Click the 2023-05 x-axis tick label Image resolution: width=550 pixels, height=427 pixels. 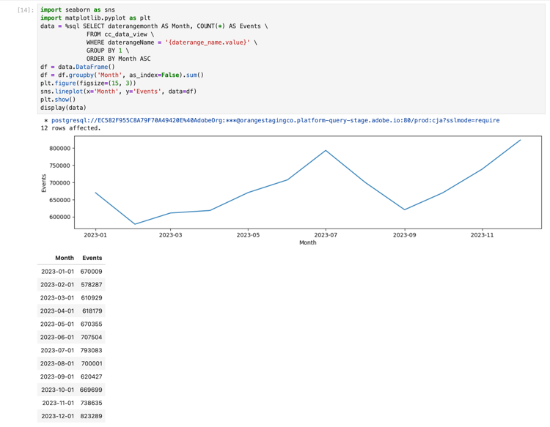[x=248, y=235]
